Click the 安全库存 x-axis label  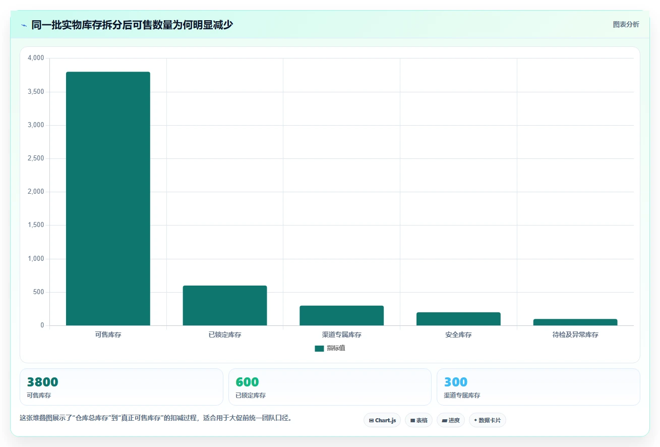458,334
